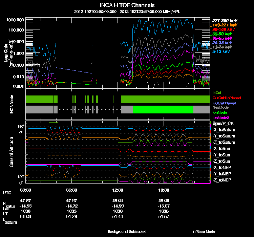Select the 5-13 keV legend entry
This screenshot has height=237, width=254.
(x=221, y=52)
